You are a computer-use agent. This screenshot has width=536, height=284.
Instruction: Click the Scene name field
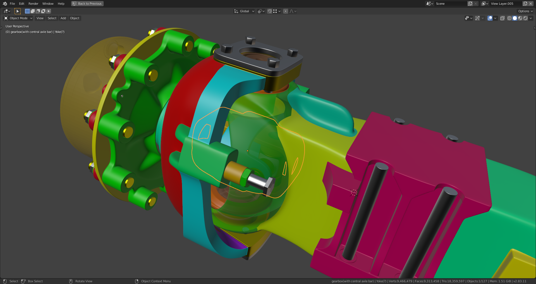tap(451, 4)
